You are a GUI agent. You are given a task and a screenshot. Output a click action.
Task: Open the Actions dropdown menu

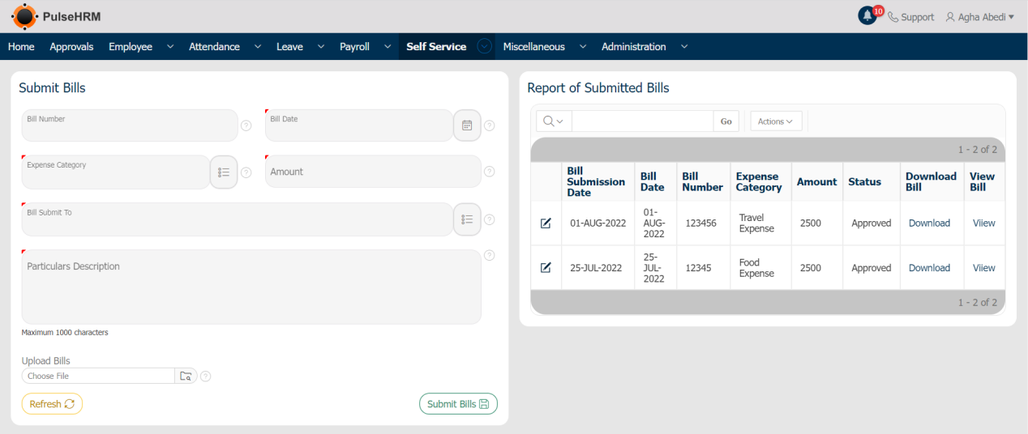click(776, 121)
